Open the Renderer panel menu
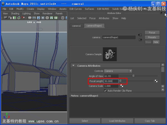Image resolution: width=167 pixels, height=125 pixels. [48, 13]
